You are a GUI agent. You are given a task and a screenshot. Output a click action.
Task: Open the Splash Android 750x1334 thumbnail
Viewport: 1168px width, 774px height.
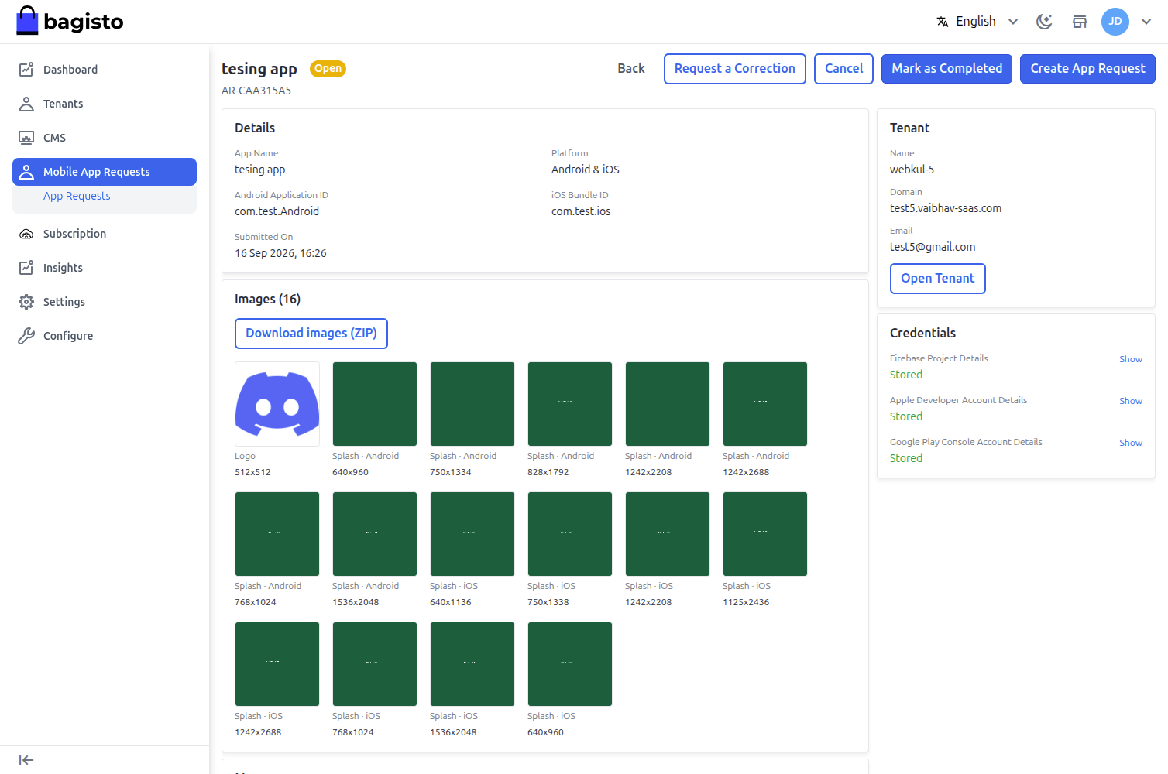(472, 404)
